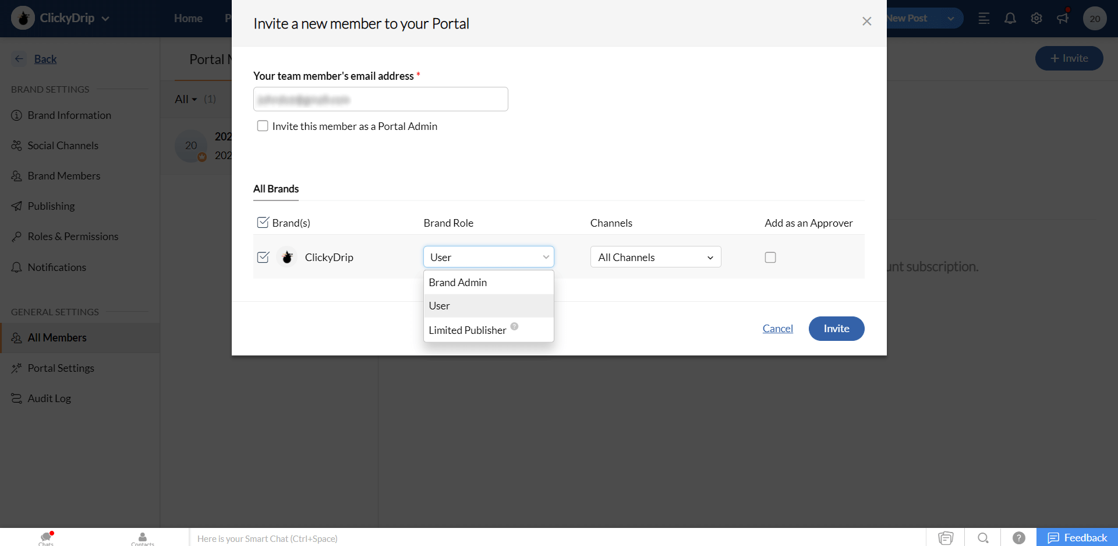Click the Social Channels icon
Viewport: 1118px width, 546px height.
(17, 146)
